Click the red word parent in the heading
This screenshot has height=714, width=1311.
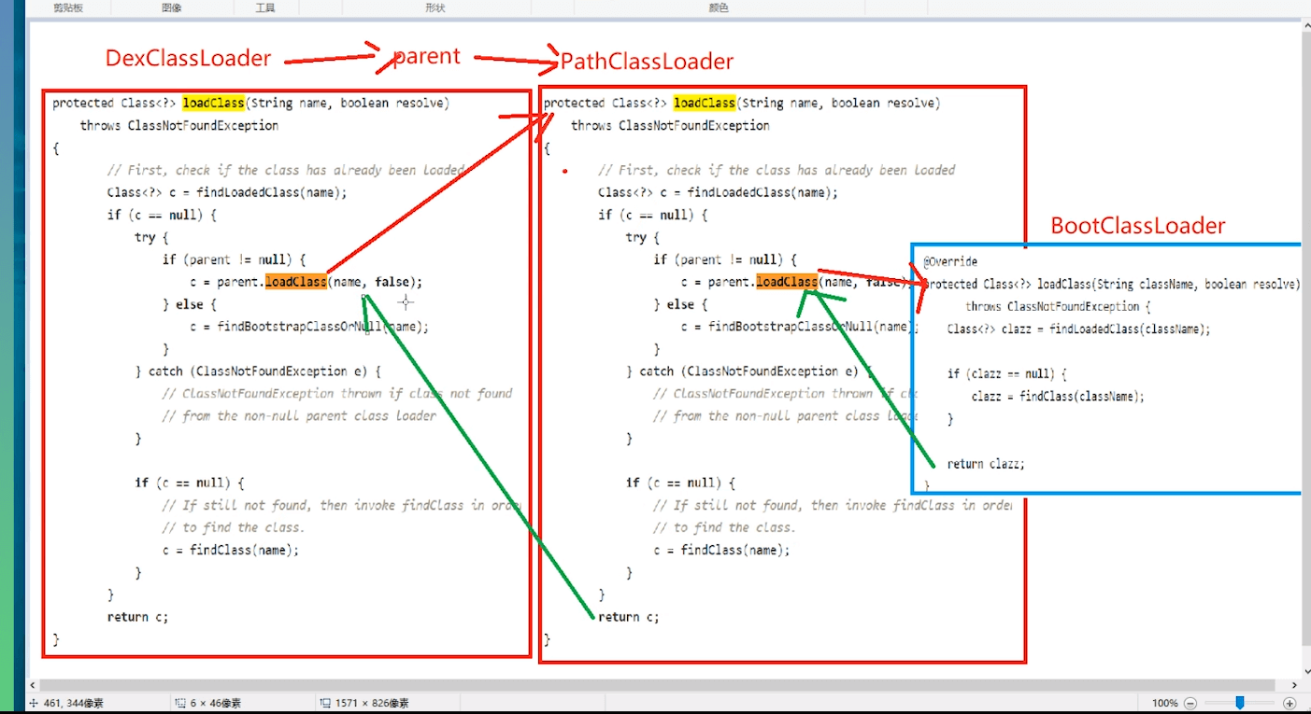[426, 57]
